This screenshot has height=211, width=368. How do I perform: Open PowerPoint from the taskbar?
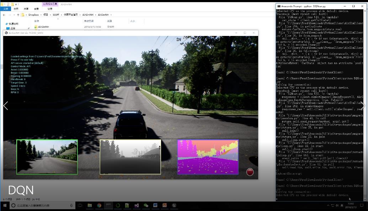point(165,205)
